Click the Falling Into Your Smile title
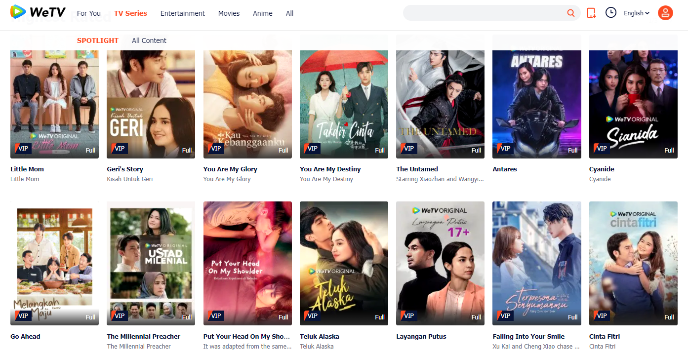The width and height of the screenshot is (688, 354). tap(528, 336)
